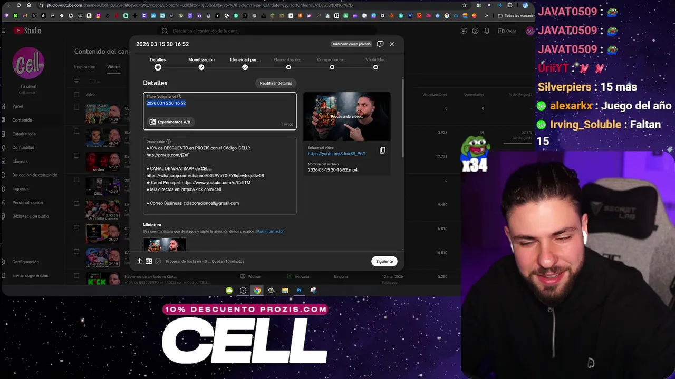Open OBS Studio from the taskbar
This screenshot has width=675, height=379.
pos(243,290)
